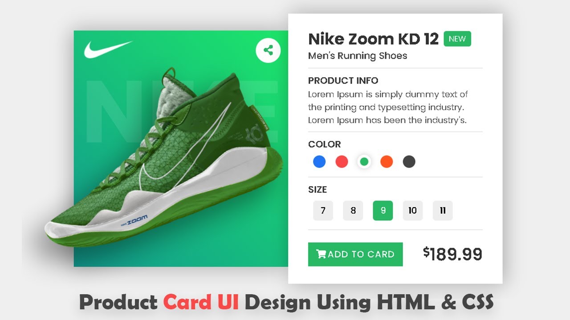Click the white Nike swoosh logo
Viewport: 570px width, 320px height.
pyautogui.click(x=108, y=49)
